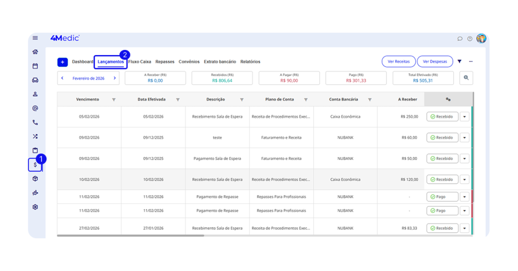This screenshot has width=518, height=271.
Task: Open the Extrato bancário tab
Action: click(x=220, y=62)
